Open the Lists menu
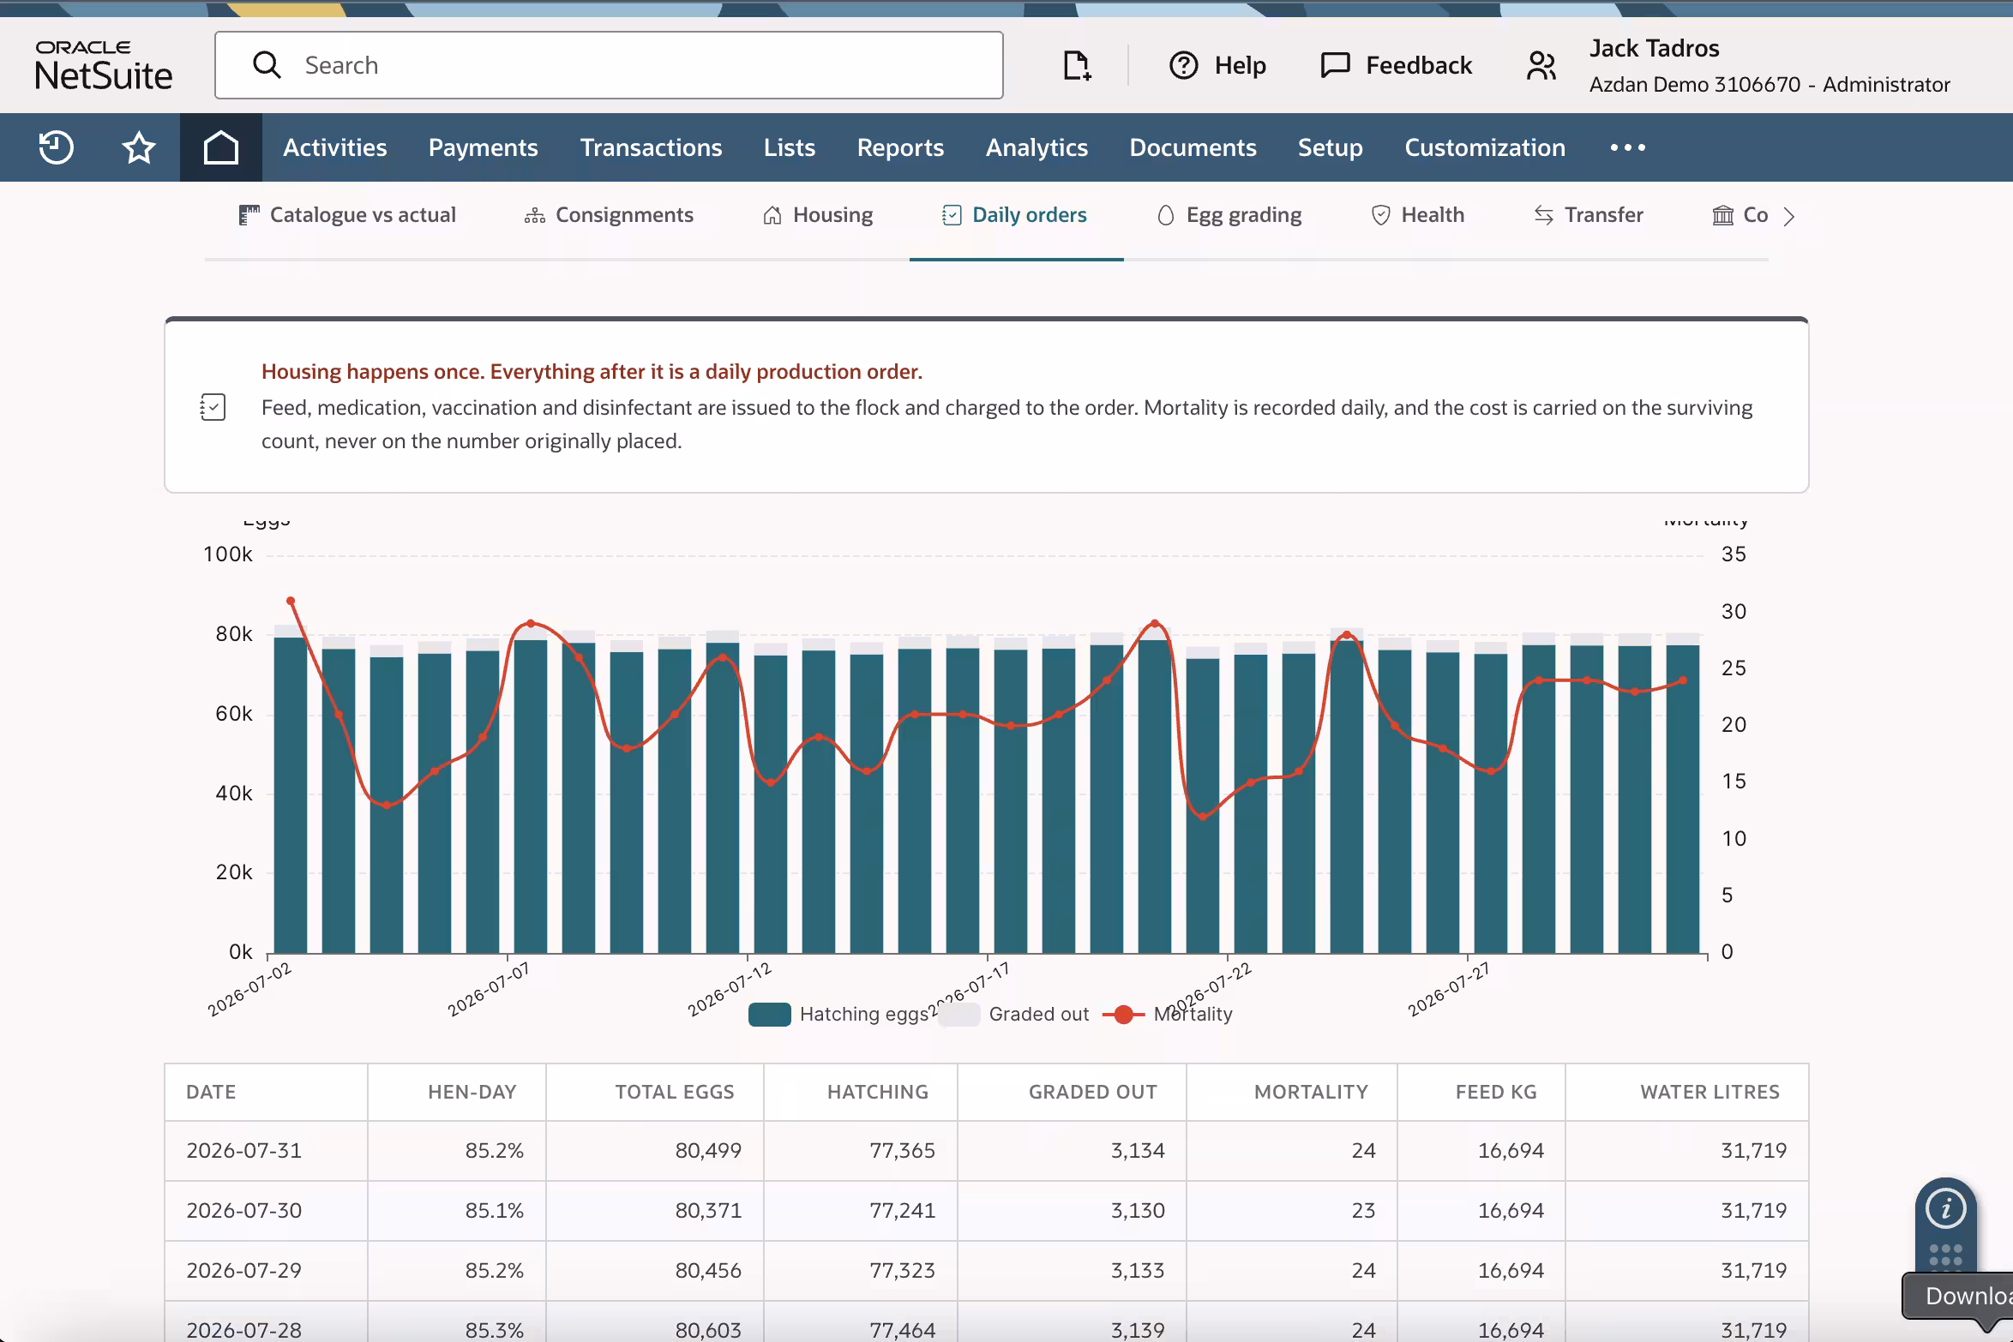The image size is (2013, 1342). click(790, 147)
